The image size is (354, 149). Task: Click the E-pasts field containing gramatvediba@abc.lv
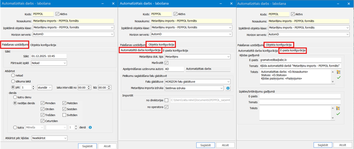tap(299, 60)
